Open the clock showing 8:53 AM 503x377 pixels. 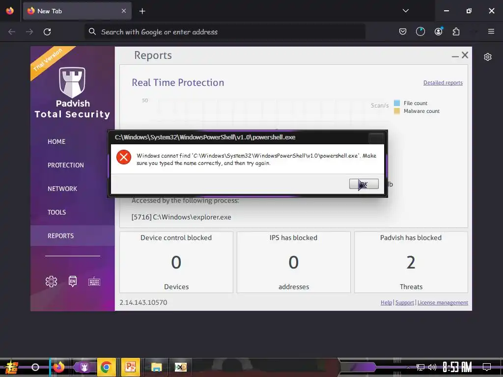pos(457,367)
